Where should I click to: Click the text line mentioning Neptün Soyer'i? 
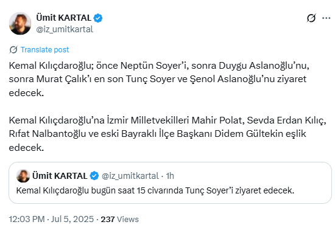(x=159, y=66)
